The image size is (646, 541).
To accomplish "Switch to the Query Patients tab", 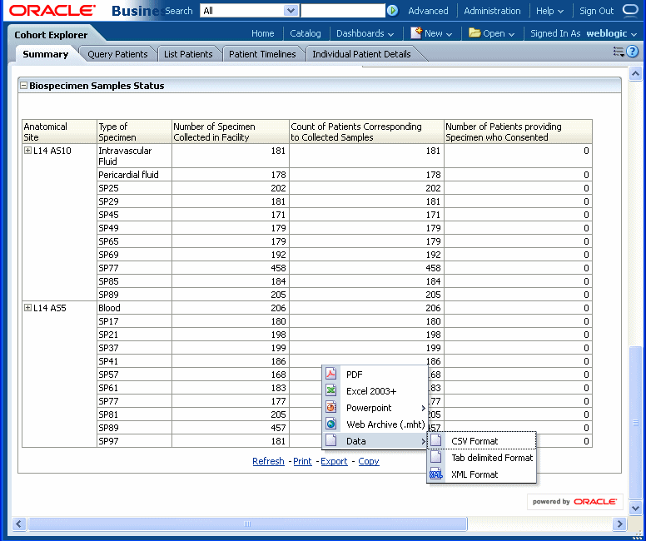I will tap(117, 54).
